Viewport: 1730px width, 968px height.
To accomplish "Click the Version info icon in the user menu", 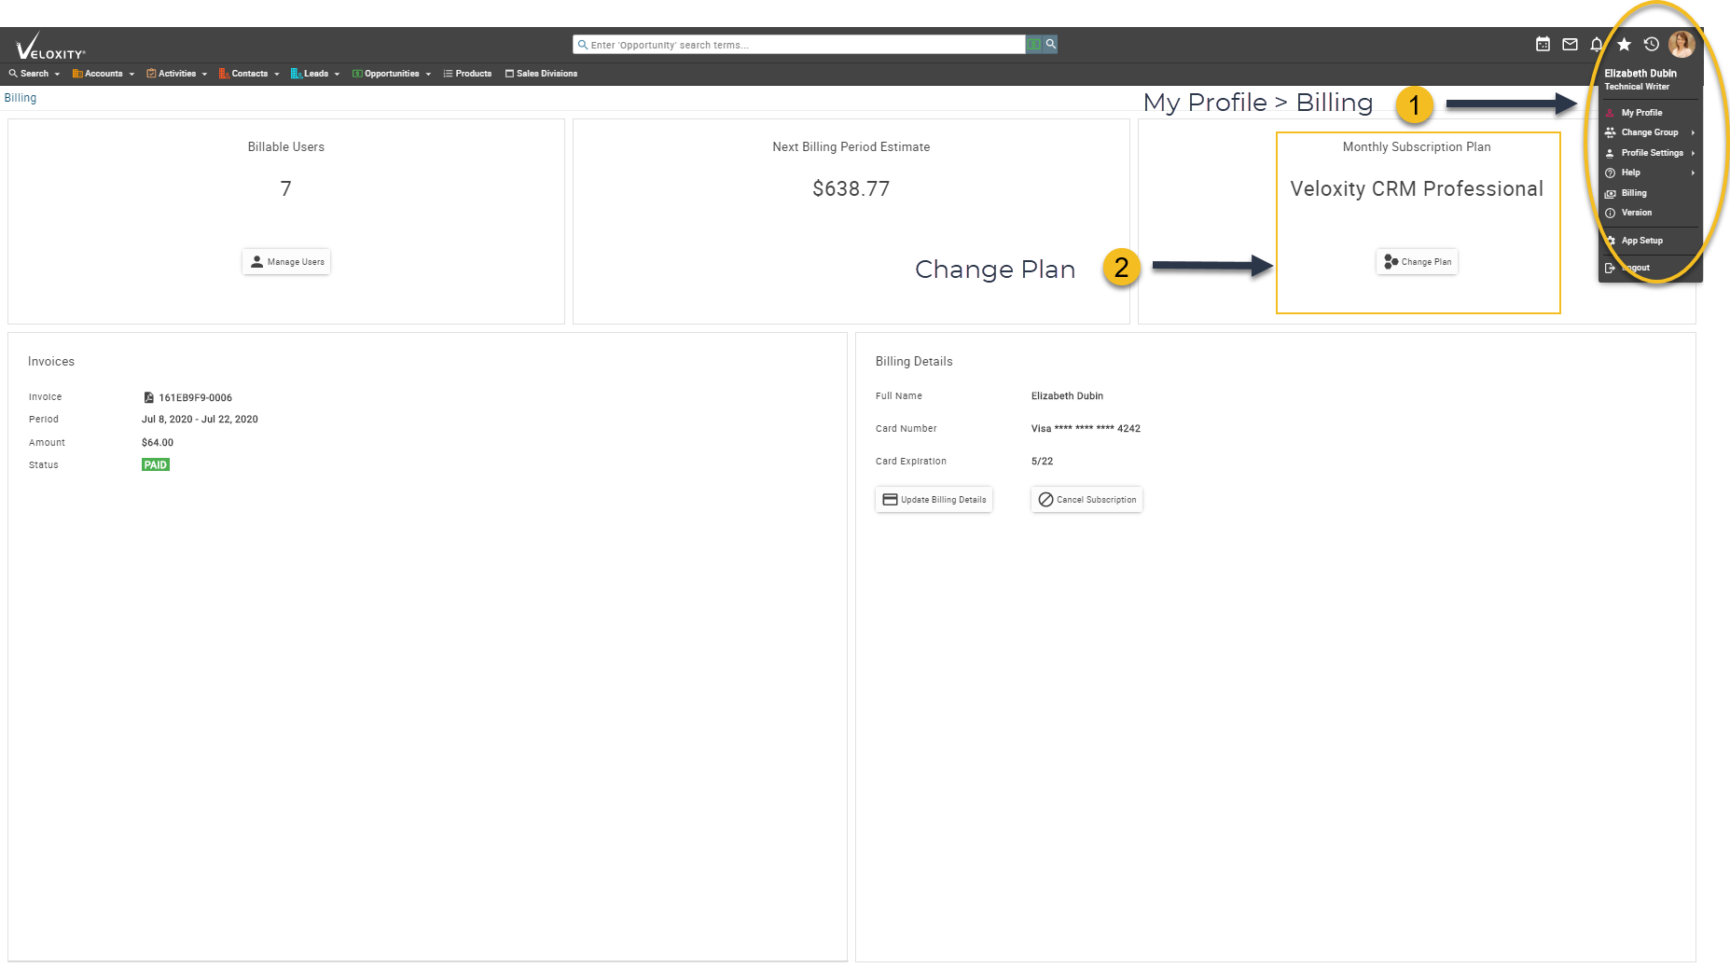I will tap(1610, 213).
